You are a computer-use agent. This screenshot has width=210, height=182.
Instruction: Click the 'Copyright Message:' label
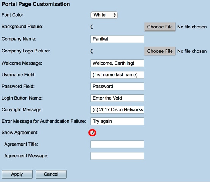coord(22,110)
